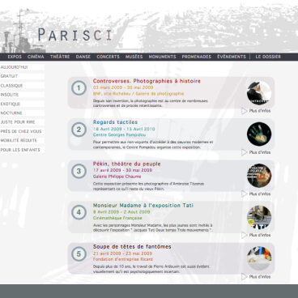The width and height of the screenshot is (298, 298).
Task: Click the Soupe de têtes thumbnail
Action: click(259, 258)
